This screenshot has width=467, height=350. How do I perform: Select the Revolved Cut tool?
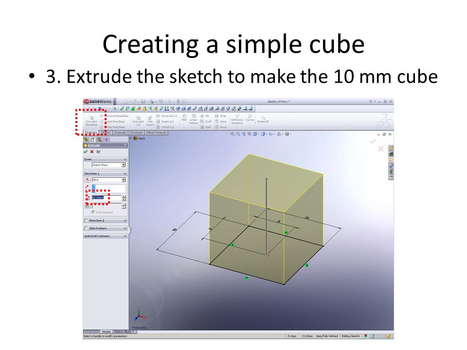coord(166,116)
